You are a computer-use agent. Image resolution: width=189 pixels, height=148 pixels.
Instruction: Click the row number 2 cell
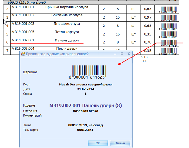click(7, 9)
